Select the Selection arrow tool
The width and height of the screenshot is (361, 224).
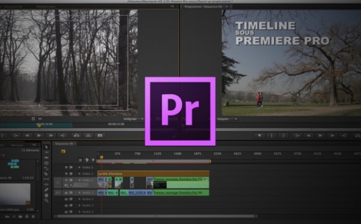tap(46, 147)
